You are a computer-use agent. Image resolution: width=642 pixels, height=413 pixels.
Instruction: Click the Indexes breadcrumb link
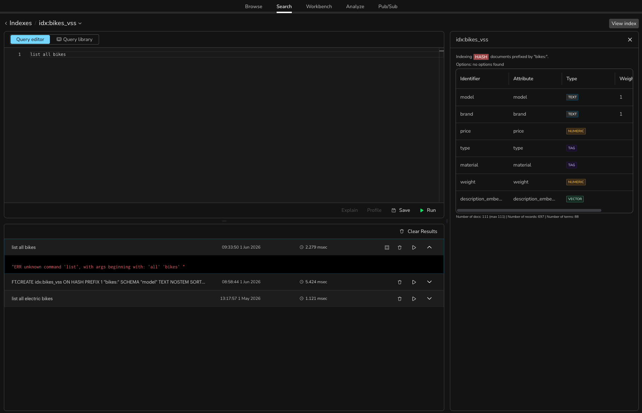21,23
